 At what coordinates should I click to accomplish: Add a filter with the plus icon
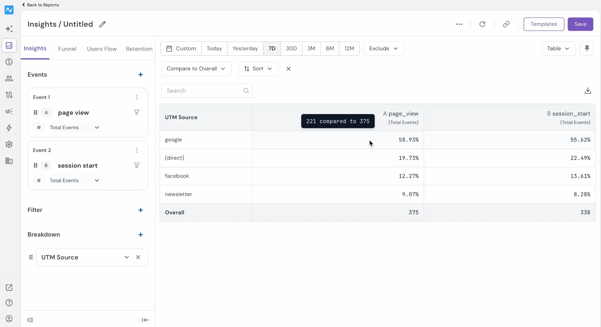[x=140, y=210]
